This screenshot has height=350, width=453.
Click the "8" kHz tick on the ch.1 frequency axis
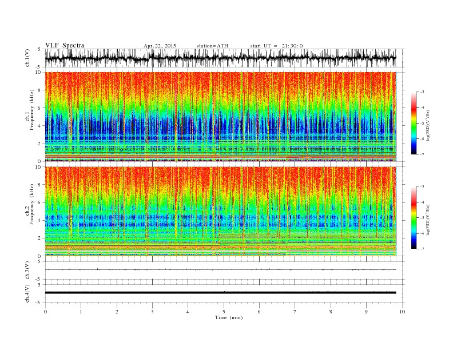[40, 90]
